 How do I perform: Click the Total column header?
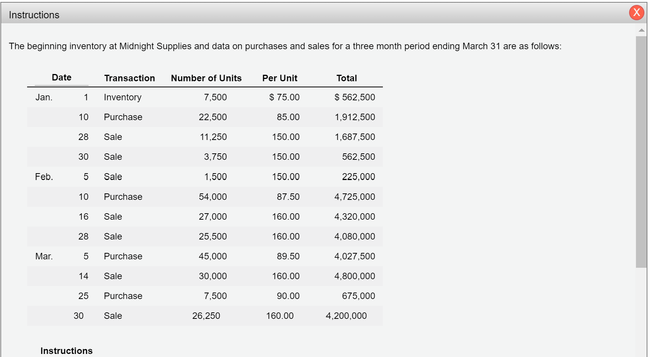tap(347, 78)
